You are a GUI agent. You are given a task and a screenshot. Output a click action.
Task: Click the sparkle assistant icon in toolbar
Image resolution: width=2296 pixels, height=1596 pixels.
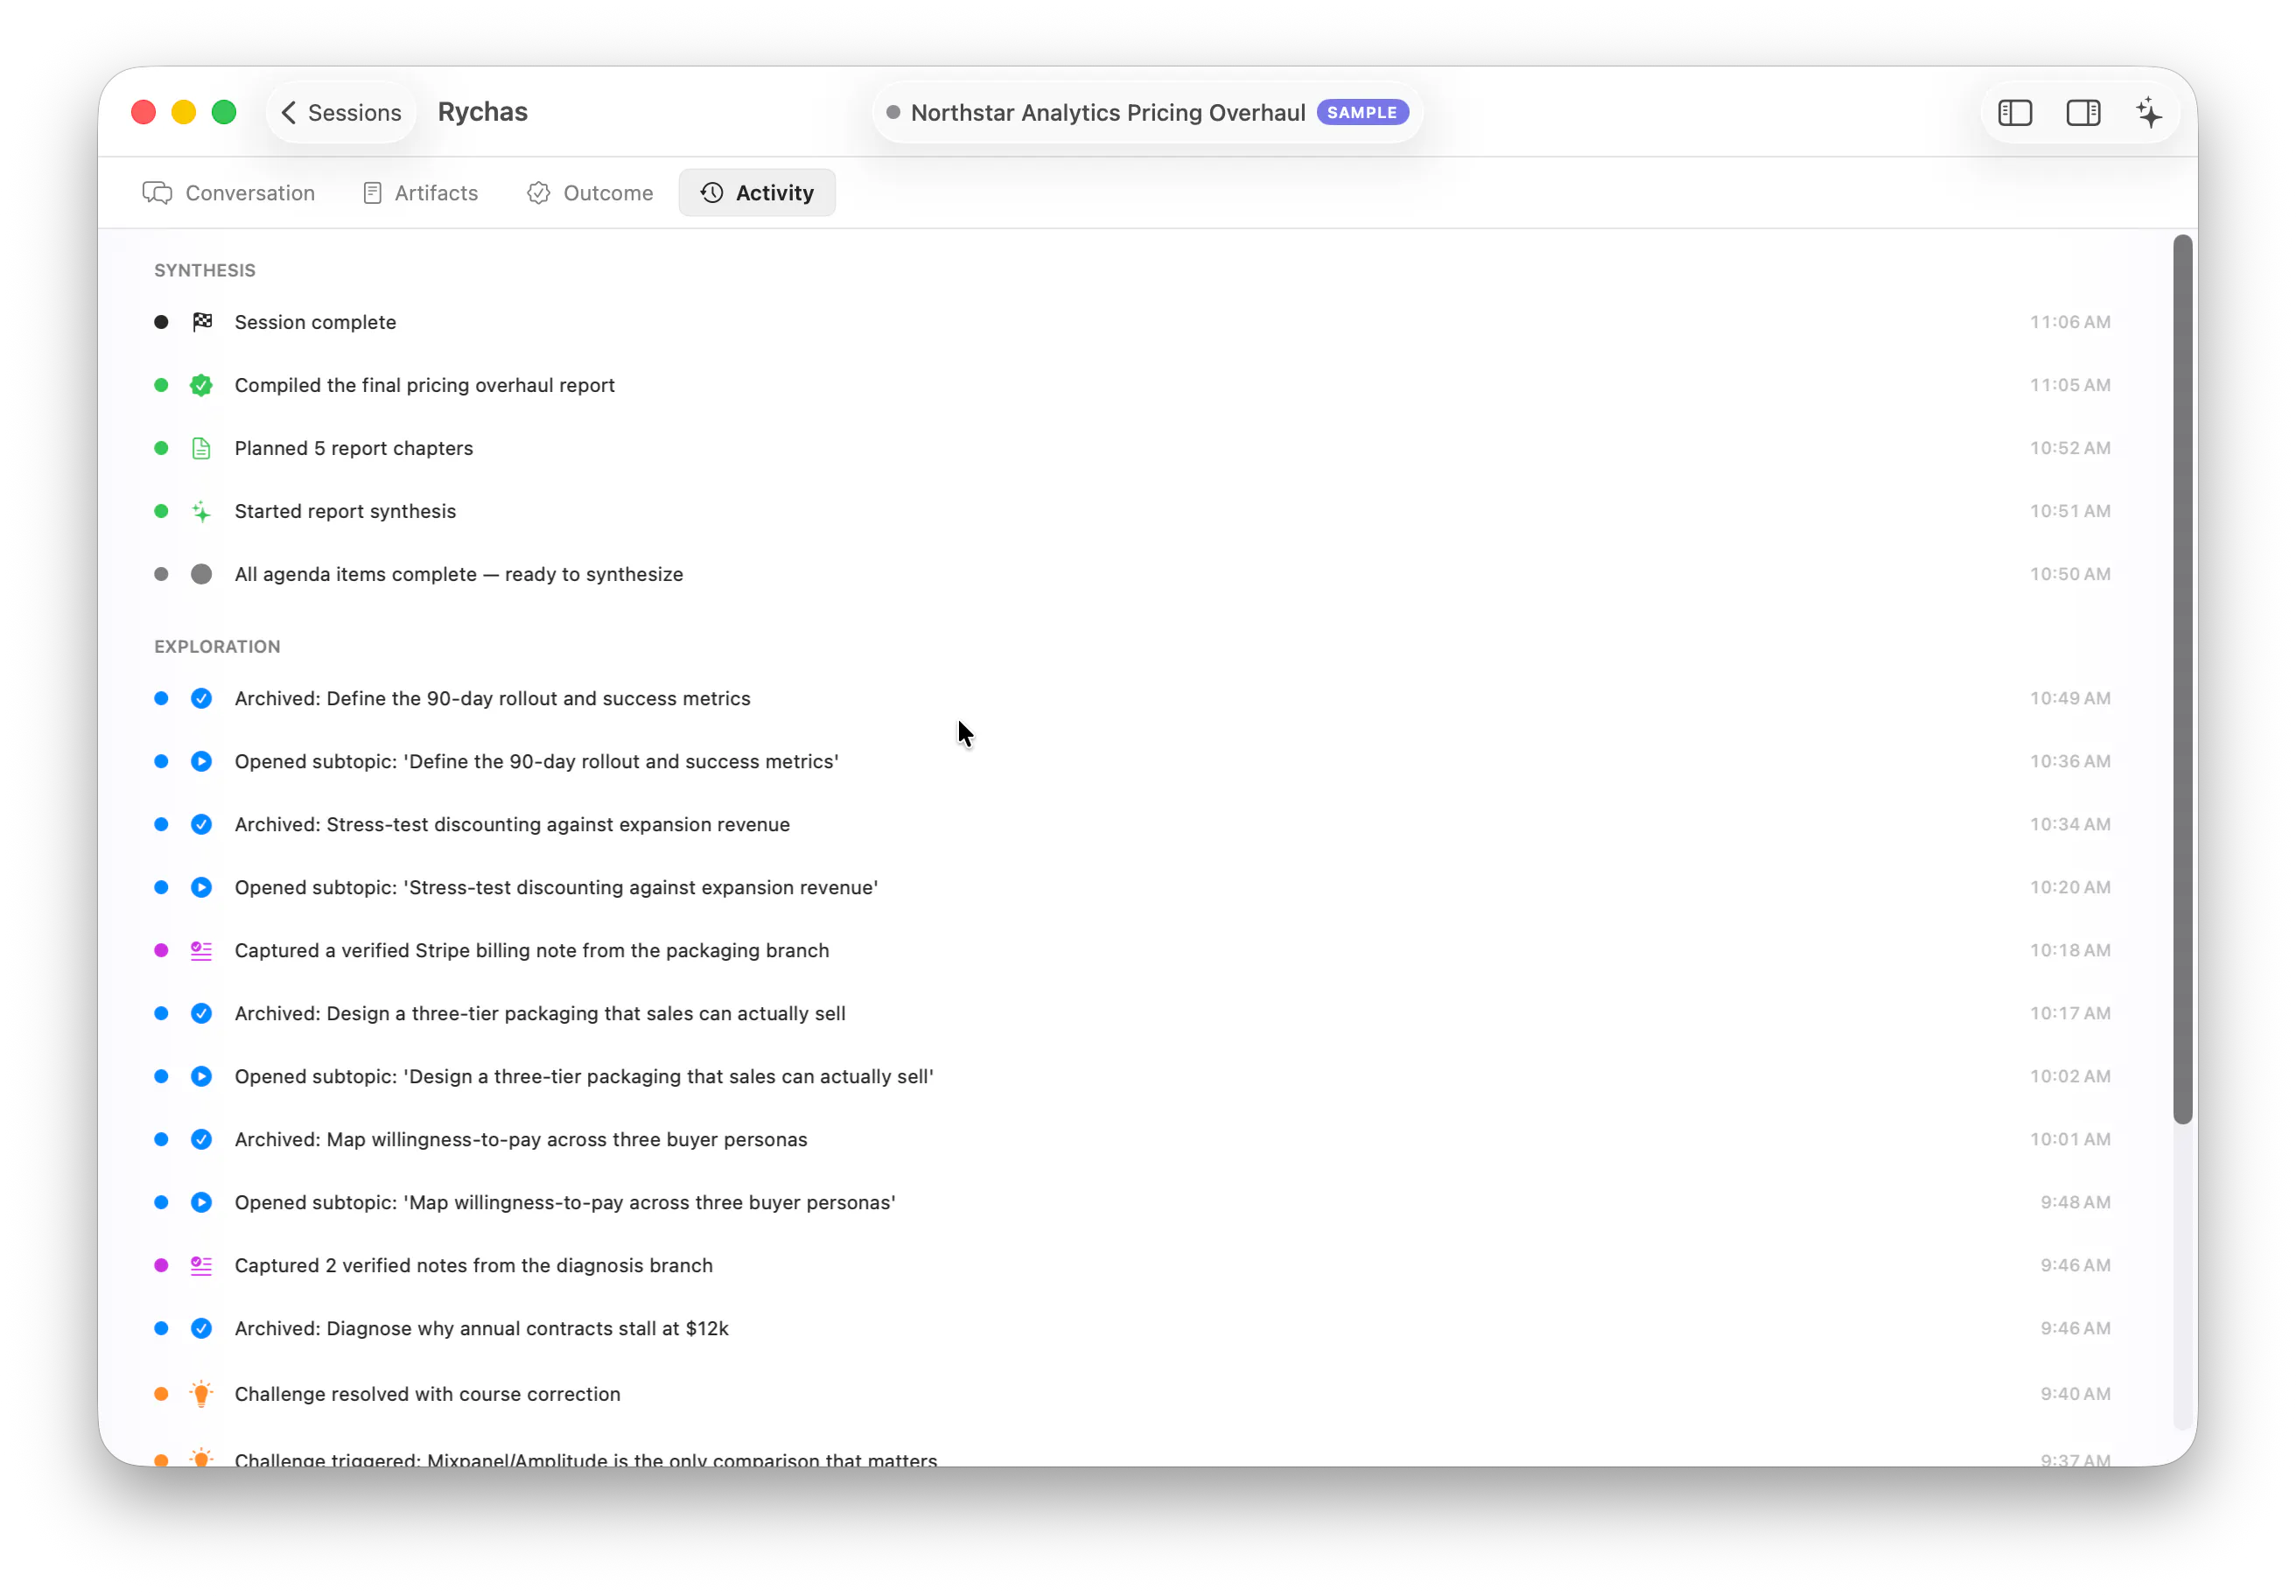pos(2148,113)
